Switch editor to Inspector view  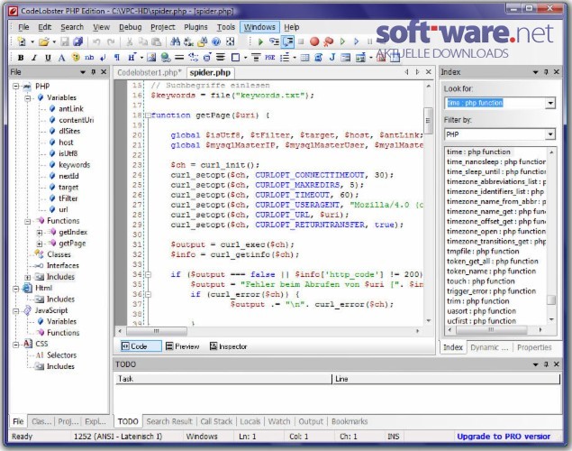(229, 346)
